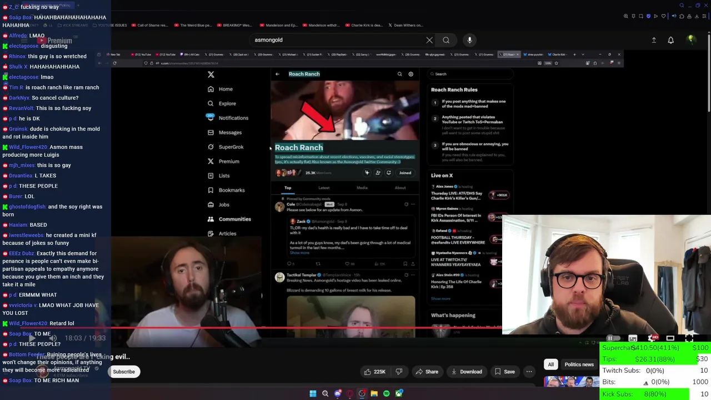Open Premium in the X sidebar
Image resolution: width=711 pixels, height=400 pixels.
click(223, 161)
